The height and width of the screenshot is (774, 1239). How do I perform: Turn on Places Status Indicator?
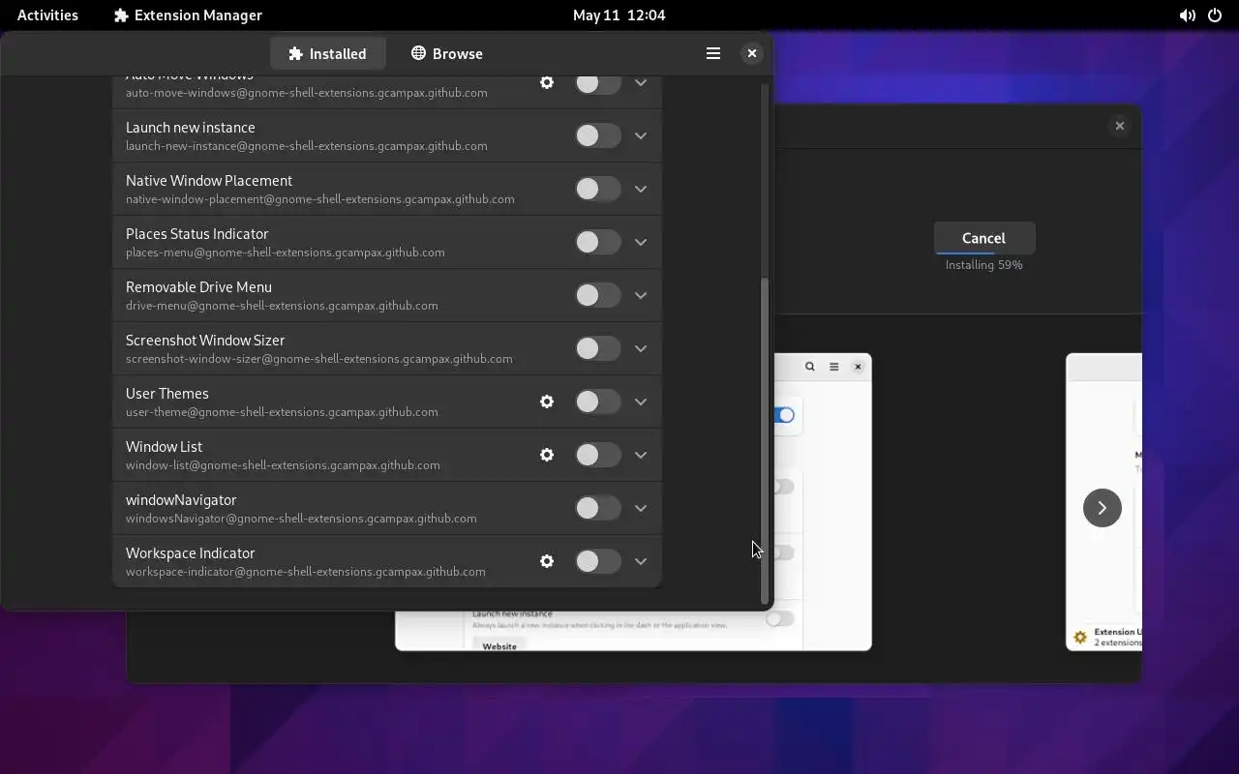pos(597,243)
